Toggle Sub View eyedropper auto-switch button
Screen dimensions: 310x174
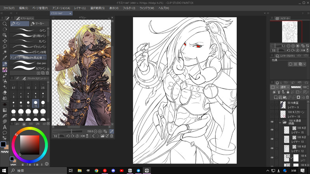112,131
